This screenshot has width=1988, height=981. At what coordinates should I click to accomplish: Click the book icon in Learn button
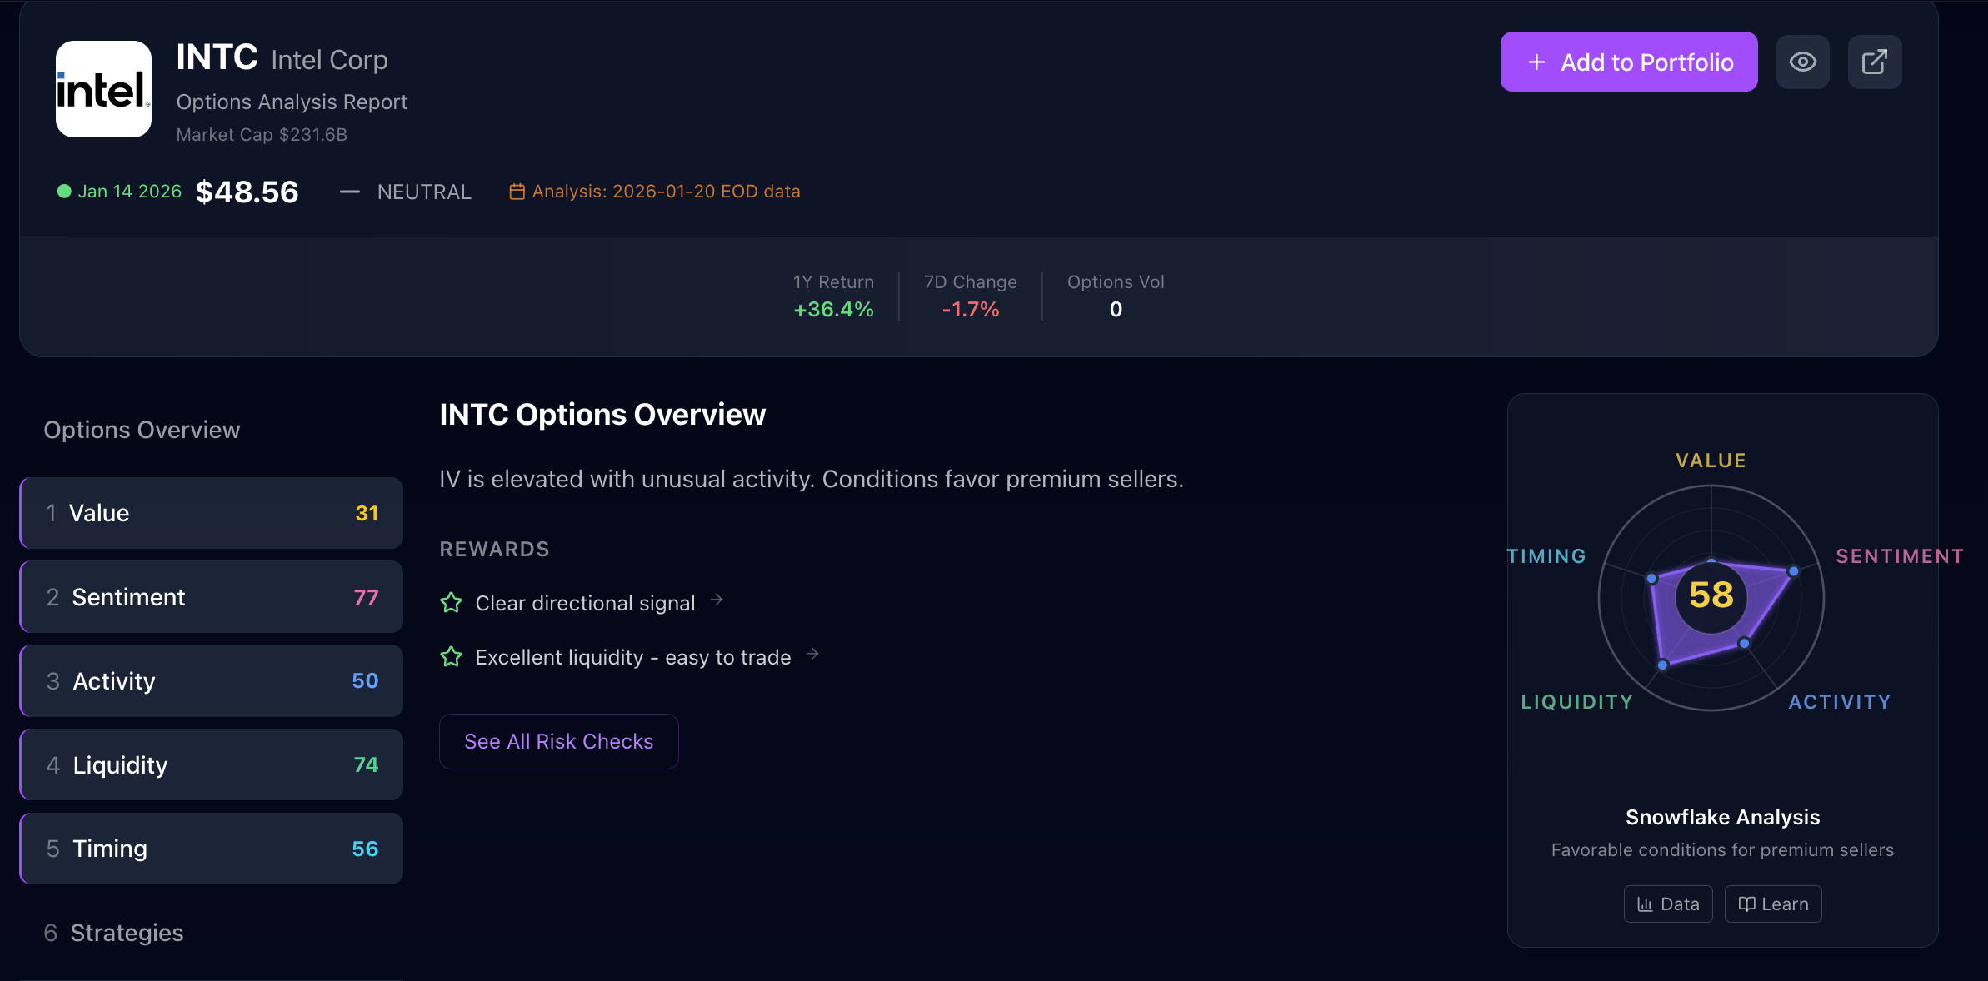tap(1746, 904)
